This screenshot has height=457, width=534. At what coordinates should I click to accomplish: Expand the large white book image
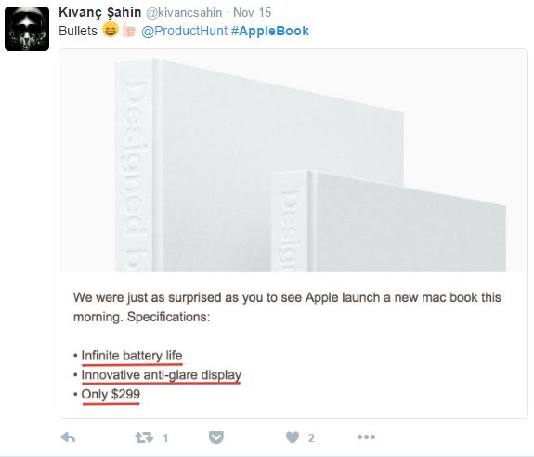(293, 161)
